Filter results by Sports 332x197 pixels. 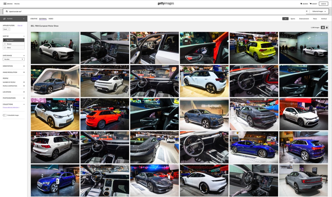click(x=293, y=19)
